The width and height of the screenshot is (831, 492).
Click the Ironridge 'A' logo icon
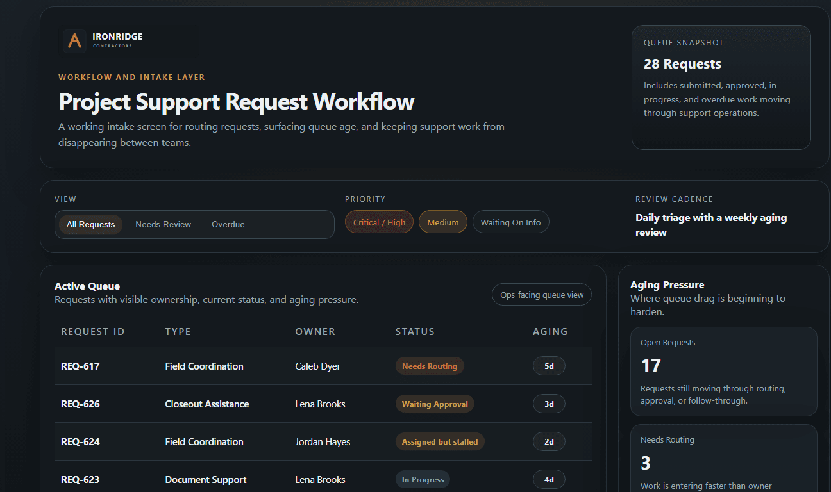(74, 41)
